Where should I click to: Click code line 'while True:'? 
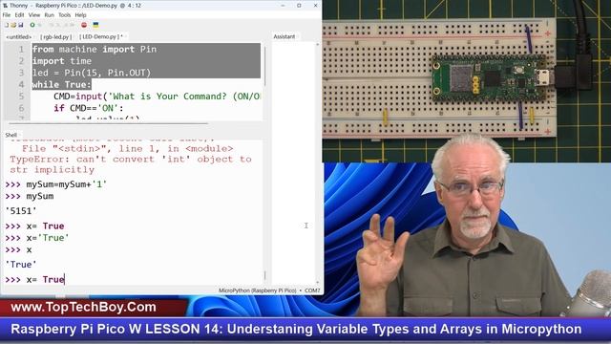tap(61, 84)
